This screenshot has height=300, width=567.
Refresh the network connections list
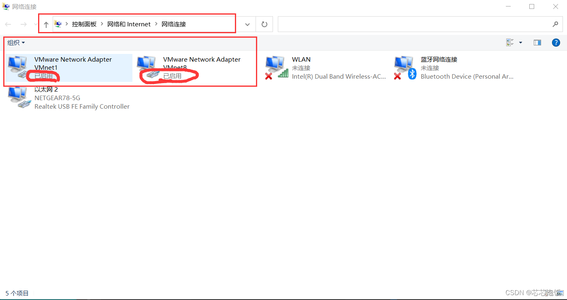[x=264, y=24]
